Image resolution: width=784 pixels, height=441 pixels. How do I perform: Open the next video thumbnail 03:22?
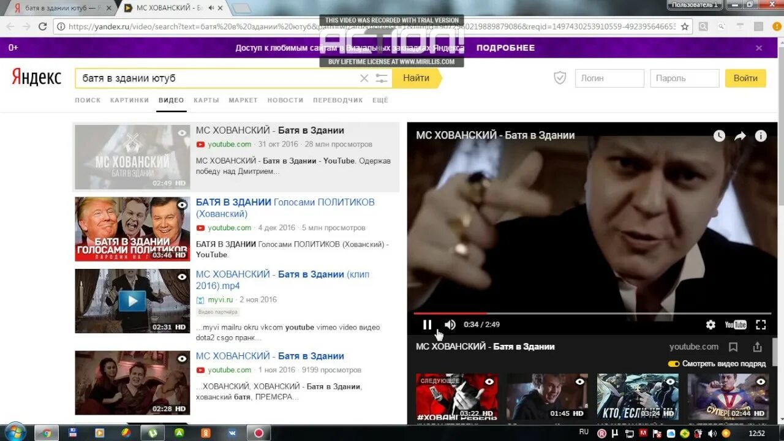click(457, 396)
